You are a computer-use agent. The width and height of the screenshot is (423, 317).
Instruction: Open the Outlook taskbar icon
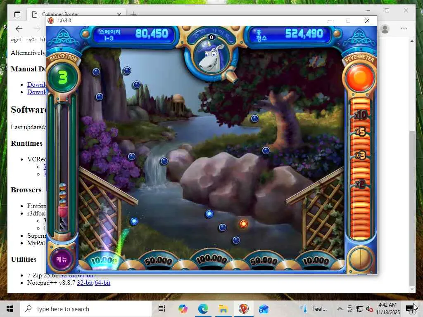click(264, 309)
